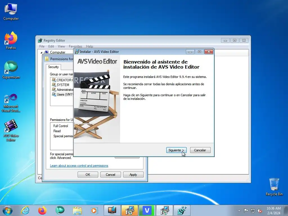Image resolution: width=288 pixels, height=216 pixels.
Task: Click the installer title bar icon
Action: [77, 52]
